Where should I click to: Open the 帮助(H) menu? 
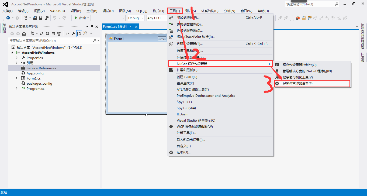point(263,11)
